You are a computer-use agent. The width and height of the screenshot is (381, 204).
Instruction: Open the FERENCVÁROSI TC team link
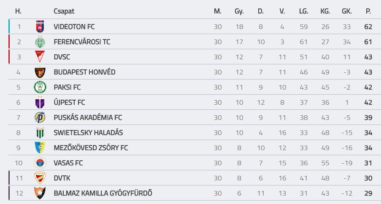[x=82, y=42]
